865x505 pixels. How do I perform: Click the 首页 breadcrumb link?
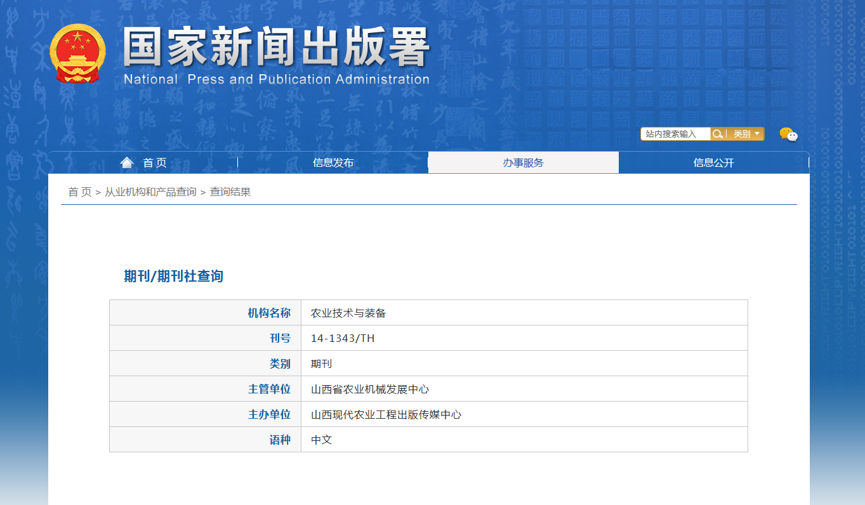(x=79, y=192)
